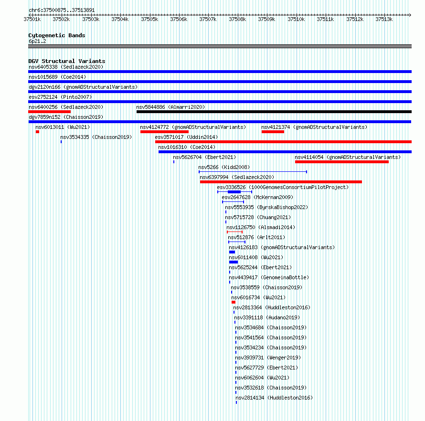
Task: Open nsv3939731 (Wenger2019) label
Action: point(268,358)
